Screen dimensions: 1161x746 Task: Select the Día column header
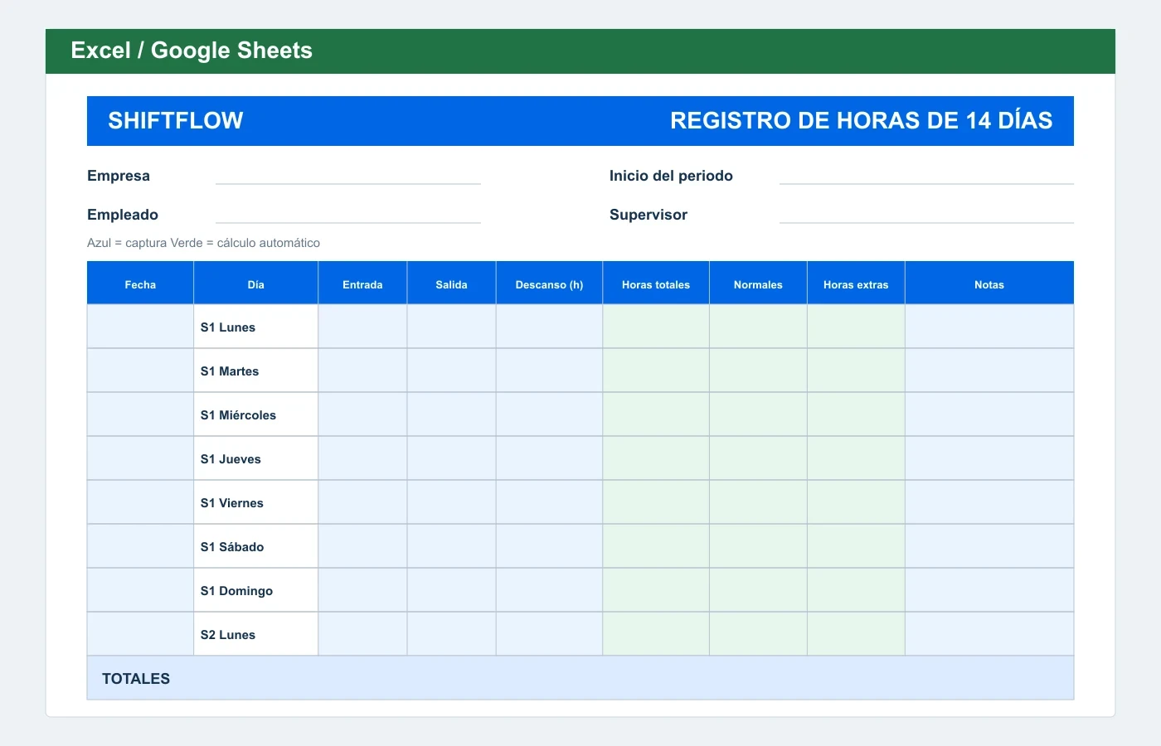pyautogui.click(x=255, y=283)
